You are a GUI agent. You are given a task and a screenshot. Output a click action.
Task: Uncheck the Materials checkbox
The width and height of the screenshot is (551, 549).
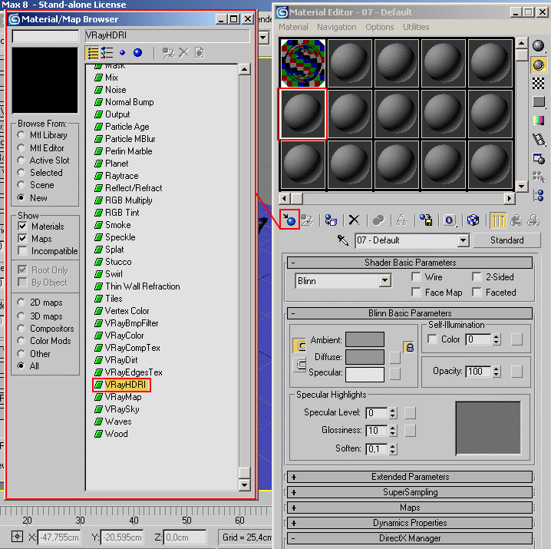coord(22,227)
